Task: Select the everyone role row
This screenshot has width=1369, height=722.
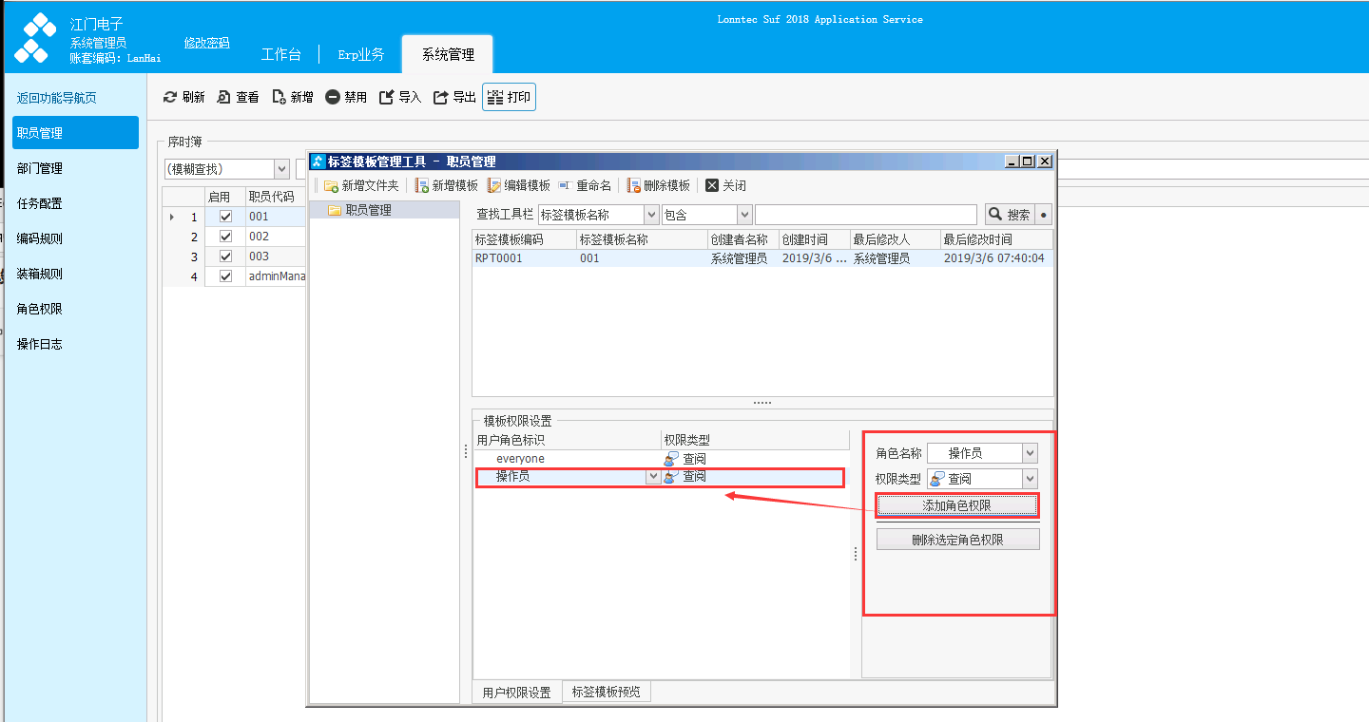Action: click(661, 459)
